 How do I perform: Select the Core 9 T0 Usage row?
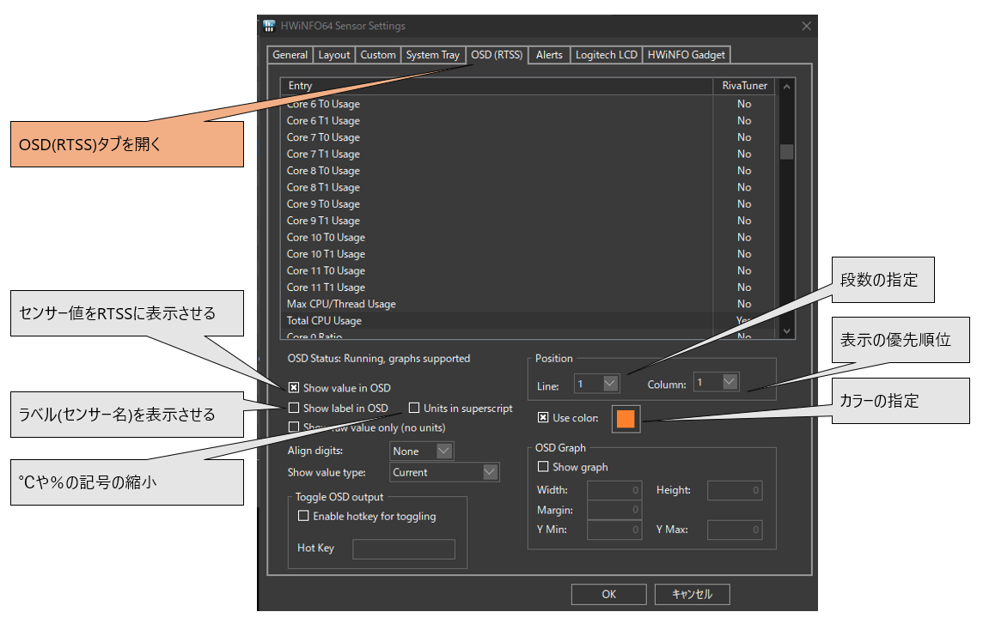point(528,204)
